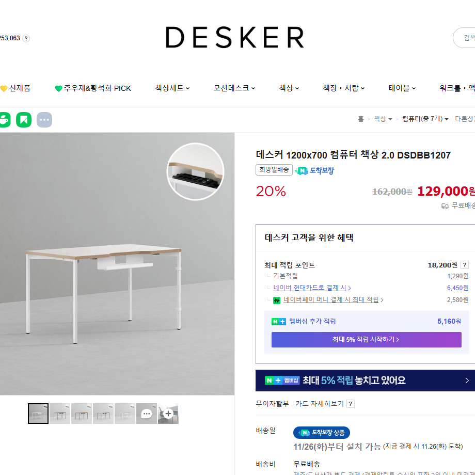Click the 도착보장 delivery guarantee badge

315,170
